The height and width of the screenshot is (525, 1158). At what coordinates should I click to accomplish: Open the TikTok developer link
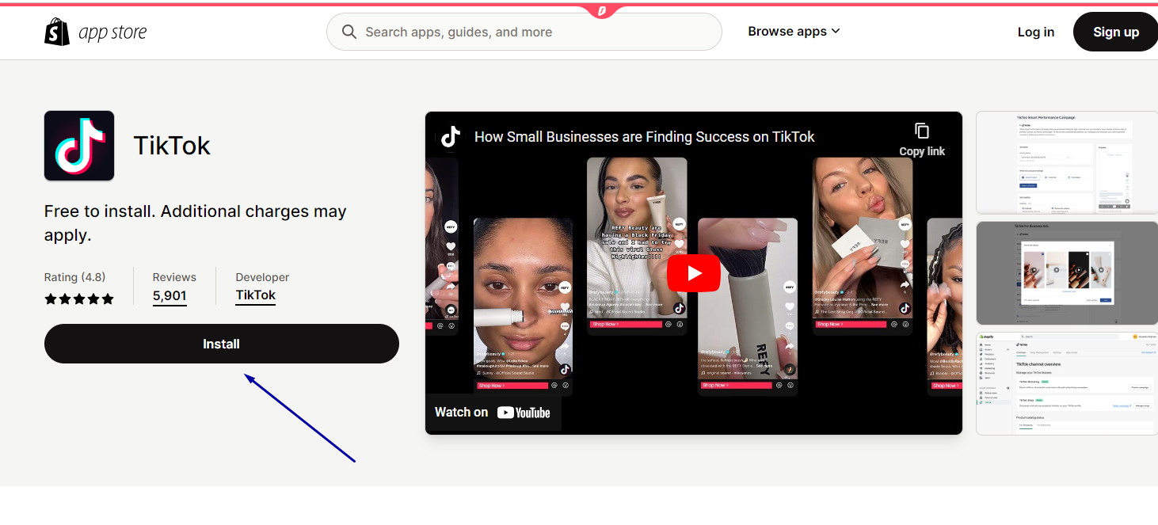coord(256,295)
